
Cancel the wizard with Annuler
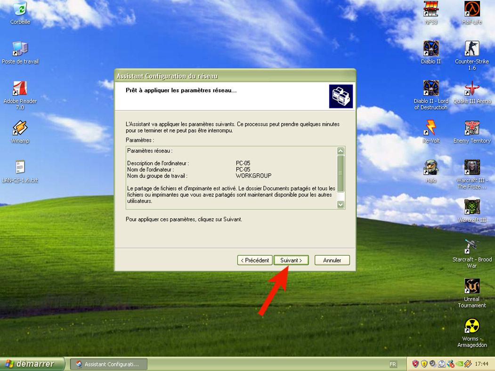click(x=332, y=260)
